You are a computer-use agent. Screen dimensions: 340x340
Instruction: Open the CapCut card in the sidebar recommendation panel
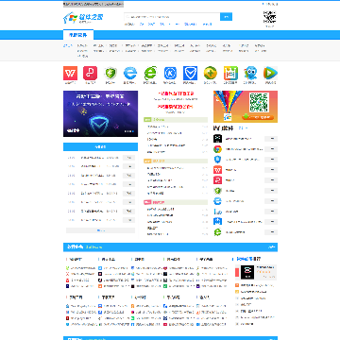(256, 272)
